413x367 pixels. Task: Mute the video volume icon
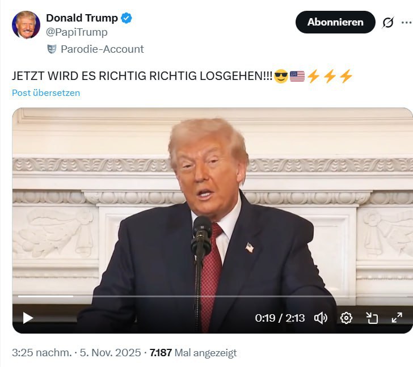click(321, 318)
